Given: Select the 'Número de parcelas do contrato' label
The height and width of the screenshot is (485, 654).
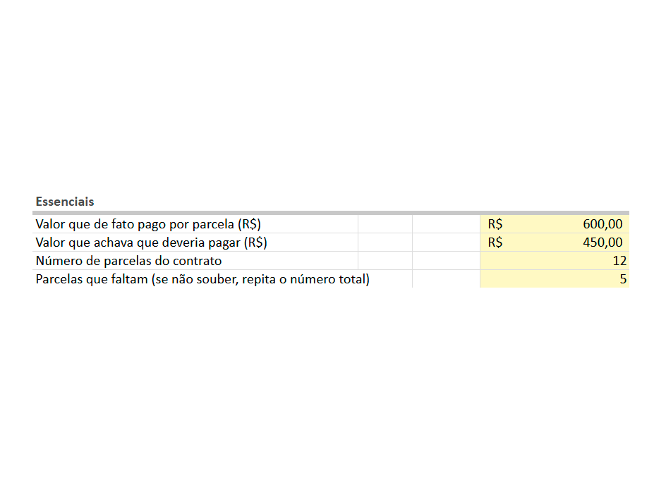Looking at the screenshot, I should tap(128, 262).
